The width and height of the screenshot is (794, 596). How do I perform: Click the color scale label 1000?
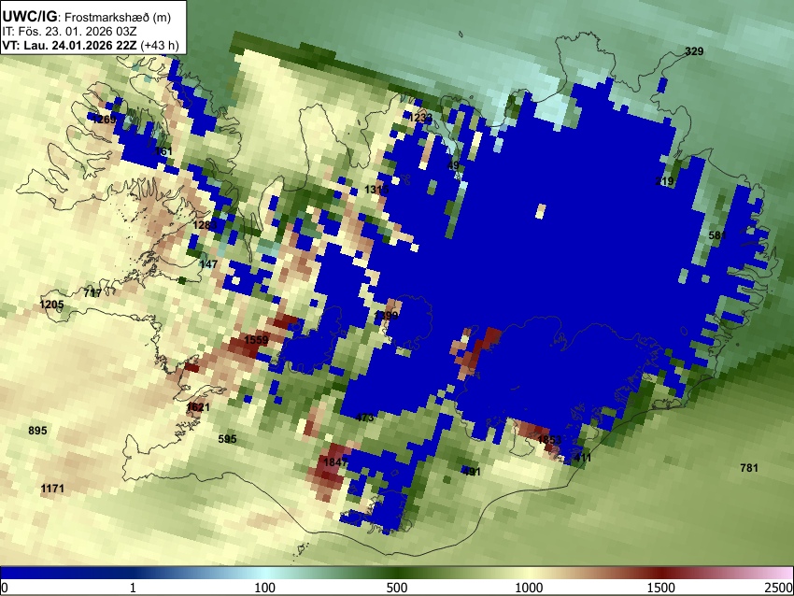[x=529, y=588]
